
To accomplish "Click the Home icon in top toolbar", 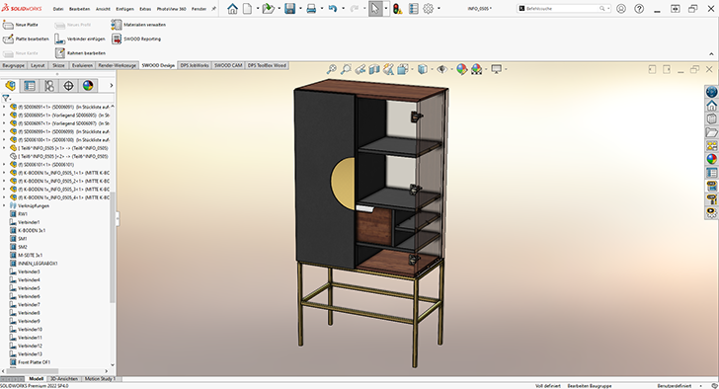I will pos(232,8).
